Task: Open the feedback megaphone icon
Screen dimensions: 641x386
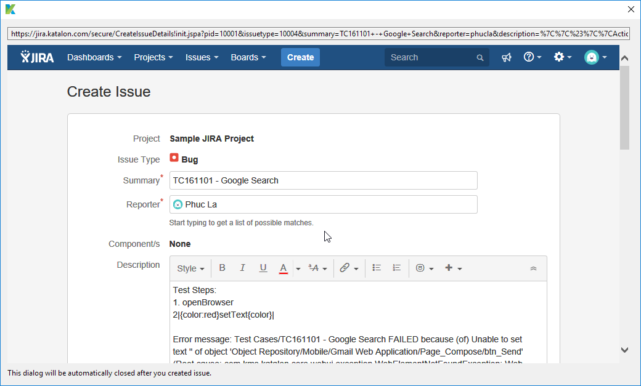Action: 507,57
